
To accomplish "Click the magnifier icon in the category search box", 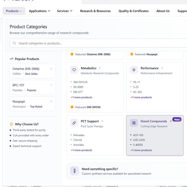I will point(14,43).
